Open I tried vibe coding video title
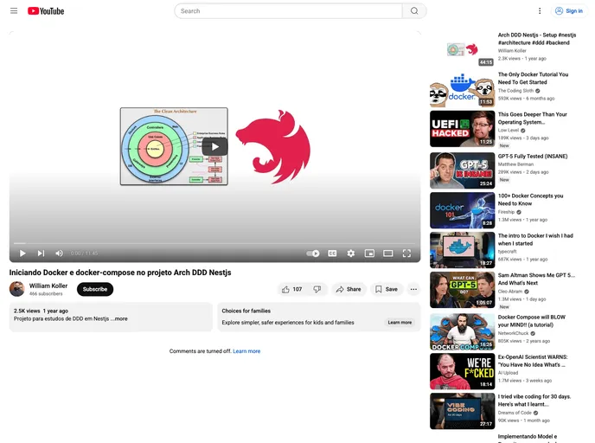 (x=534, y=400)
